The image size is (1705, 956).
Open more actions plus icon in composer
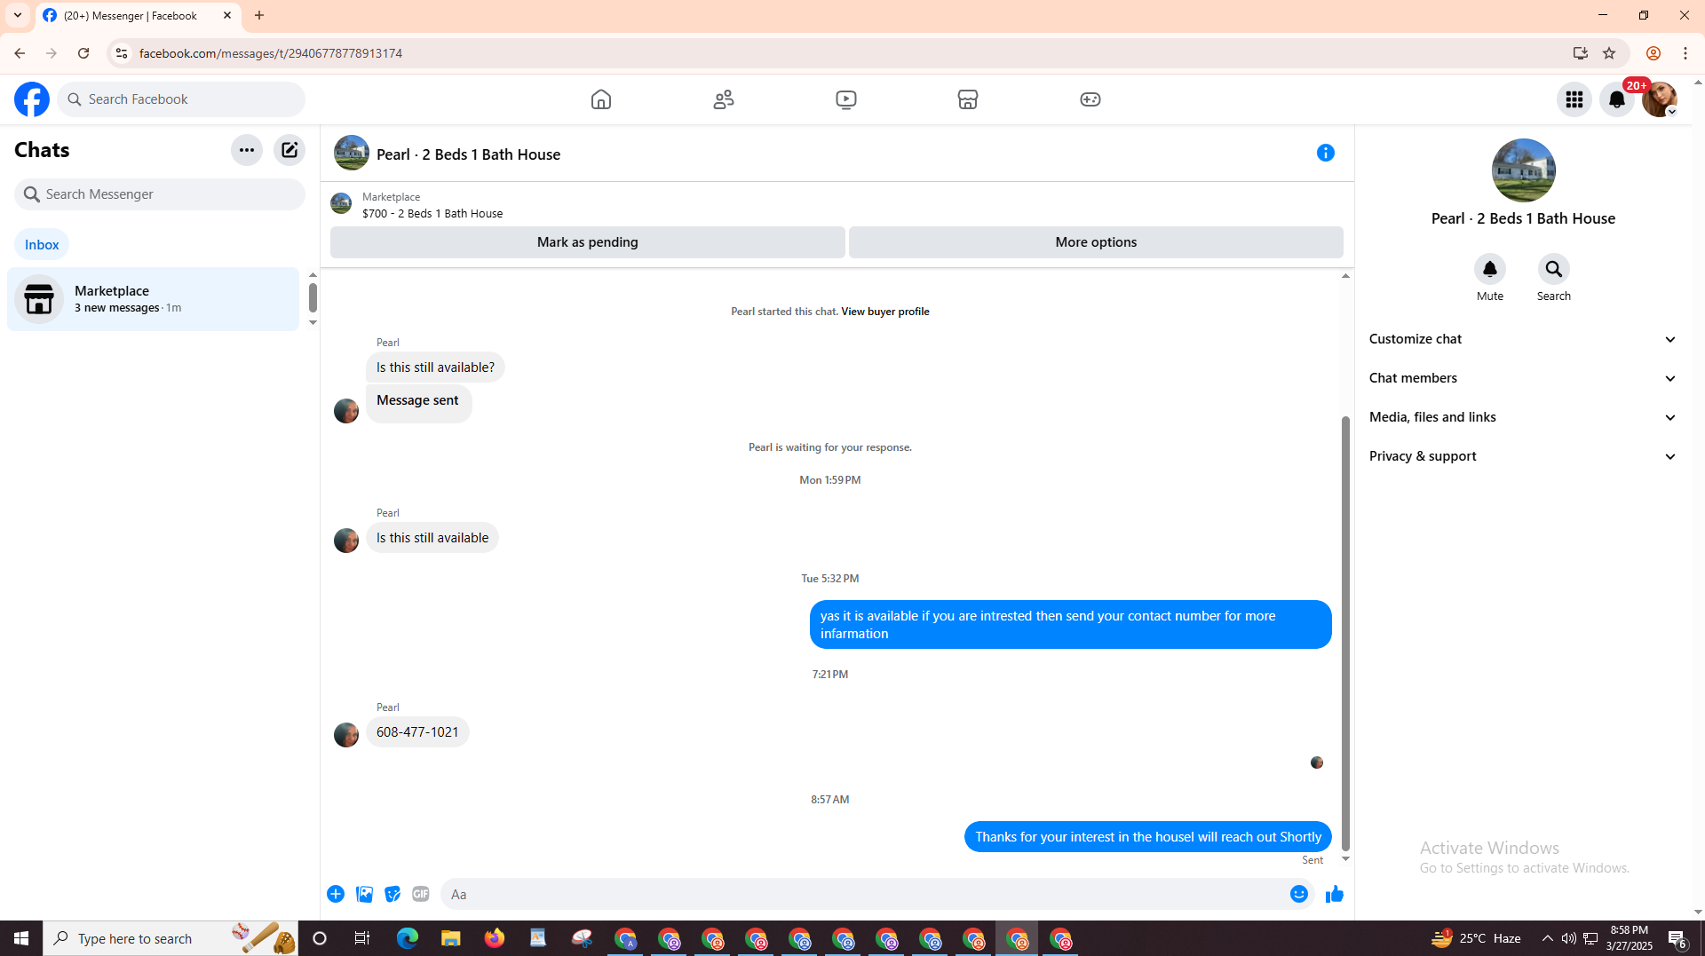(336, 894)
